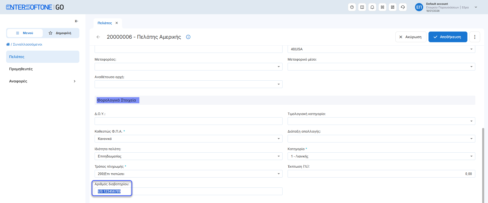488x203 pixels.
Task: Collapse the sidebar with arrow icon
Action: [x=76, y=21]
